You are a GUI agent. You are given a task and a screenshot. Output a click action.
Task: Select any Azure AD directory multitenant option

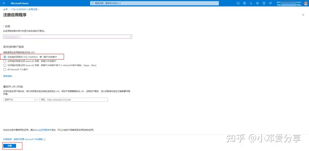click(x=30, y=61)
